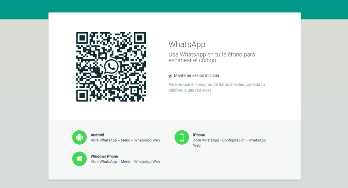348x188 pixels.
Task: Click the QR code's bottom-left corner square
Action: [82, 95]
